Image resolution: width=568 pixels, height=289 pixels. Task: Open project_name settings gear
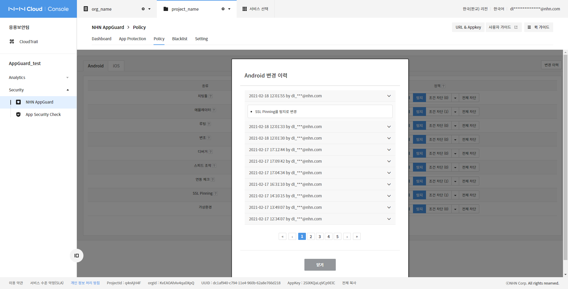coord(223,9)
